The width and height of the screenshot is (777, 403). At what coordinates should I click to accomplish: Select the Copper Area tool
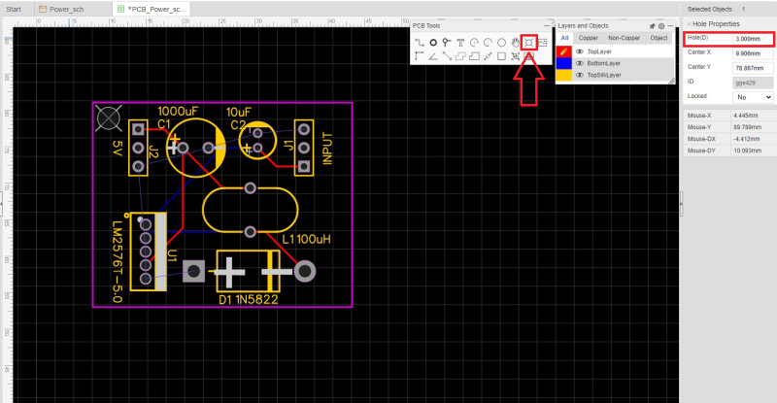[460, 56]
